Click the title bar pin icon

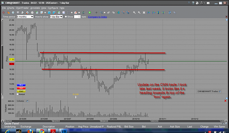coord(189,3)
